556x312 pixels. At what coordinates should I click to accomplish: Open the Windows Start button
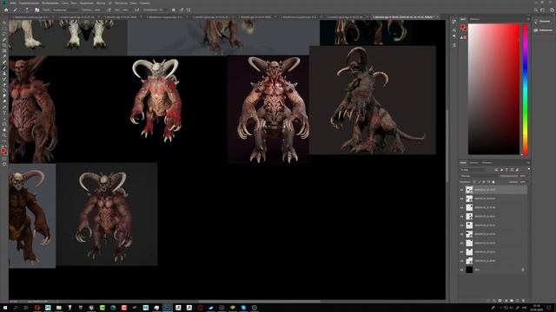(x=5, y=308)
